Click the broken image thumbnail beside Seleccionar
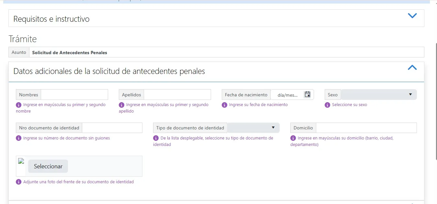Viewport: 437px width, 204px height. coord(21,161)
